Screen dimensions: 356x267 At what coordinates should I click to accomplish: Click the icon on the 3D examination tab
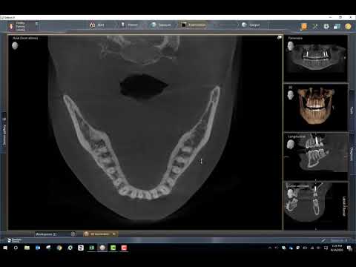pyautogui.click(x=87, y=234)
